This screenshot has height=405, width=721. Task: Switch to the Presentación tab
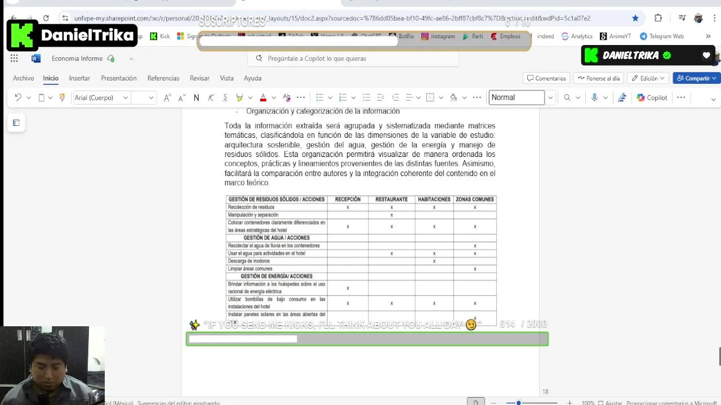[119, 78]
